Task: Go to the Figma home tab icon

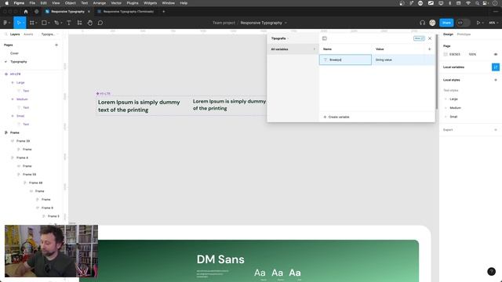Action: [26, 12]
